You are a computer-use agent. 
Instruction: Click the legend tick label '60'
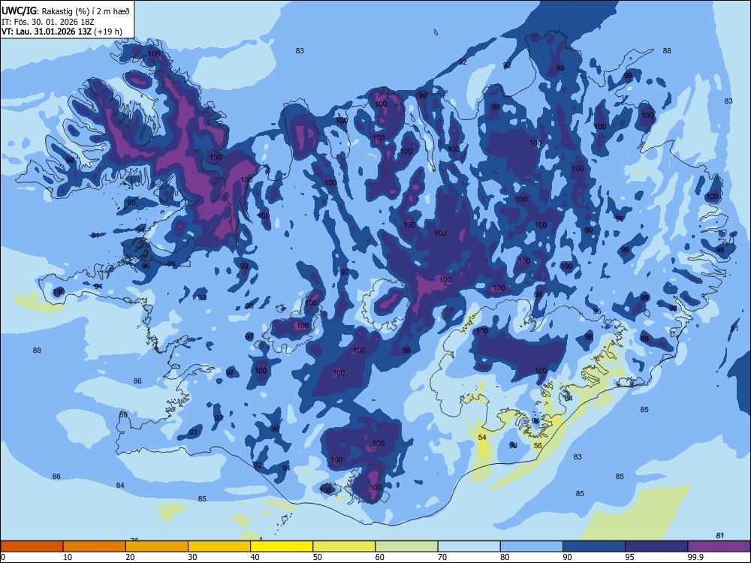point(380,557)
